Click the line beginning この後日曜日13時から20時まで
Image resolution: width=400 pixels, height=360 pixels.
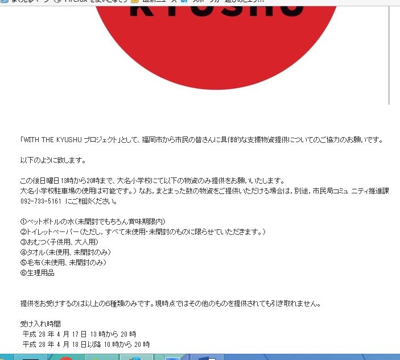152,180
